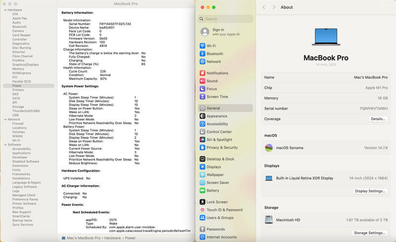Select Power in the Hardware tree
Viewport: 396px width, 242px height.
[29, 86]
